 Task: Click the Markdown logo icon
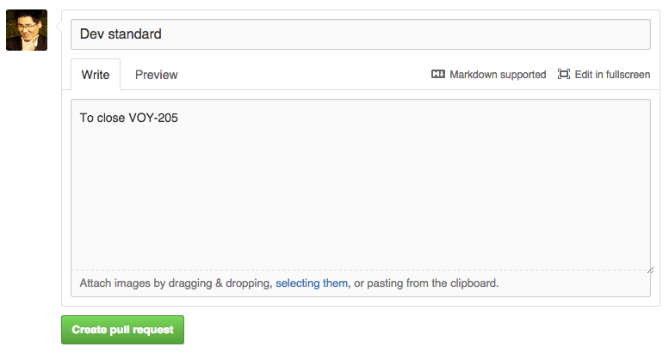[437, 75]
